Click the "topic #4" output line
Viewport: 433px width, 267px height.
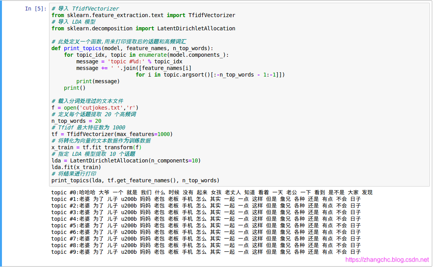(x=206, y=219)
